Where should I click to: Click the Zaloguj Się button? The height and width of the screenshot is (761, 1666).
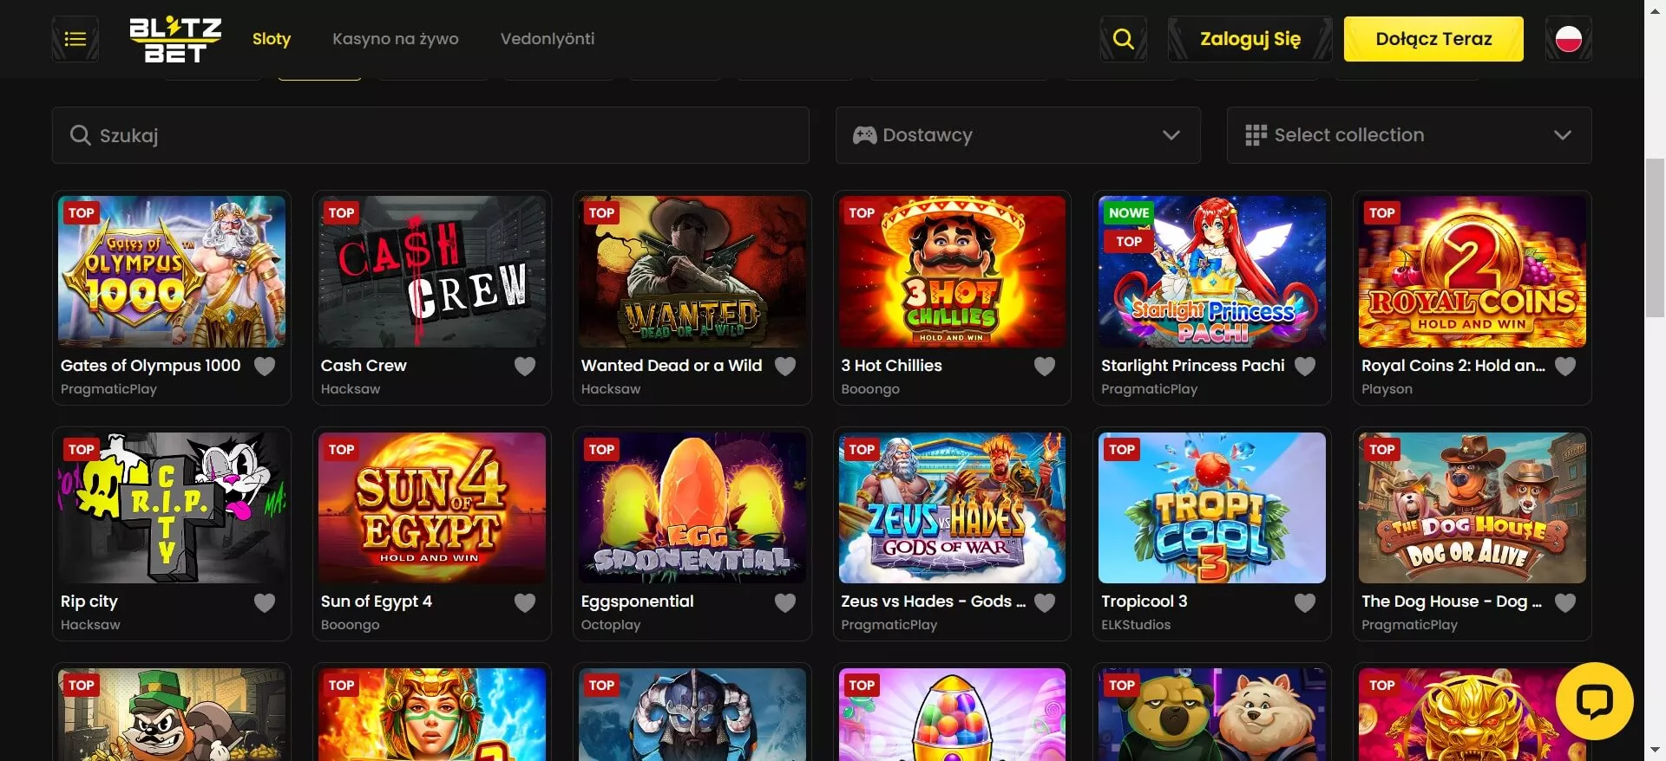(1249, 39)
